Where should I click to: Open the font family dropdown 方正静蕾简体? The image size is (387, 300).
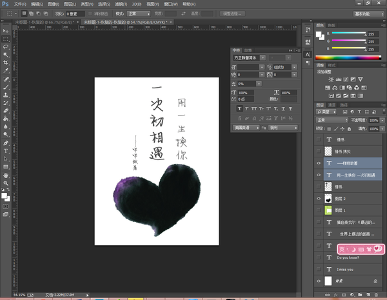(263, 58)
